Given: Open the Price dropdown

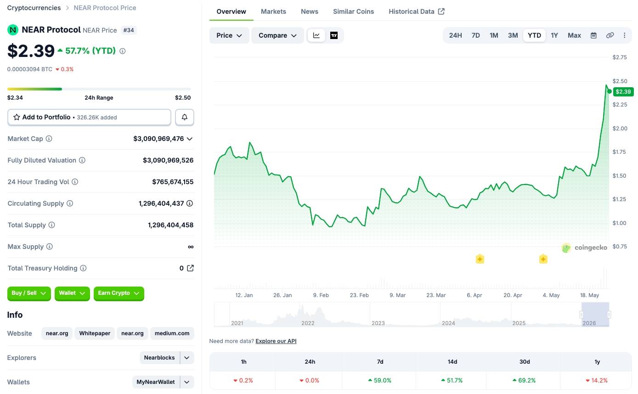Looking at the screenshot, I should [229, 35].
